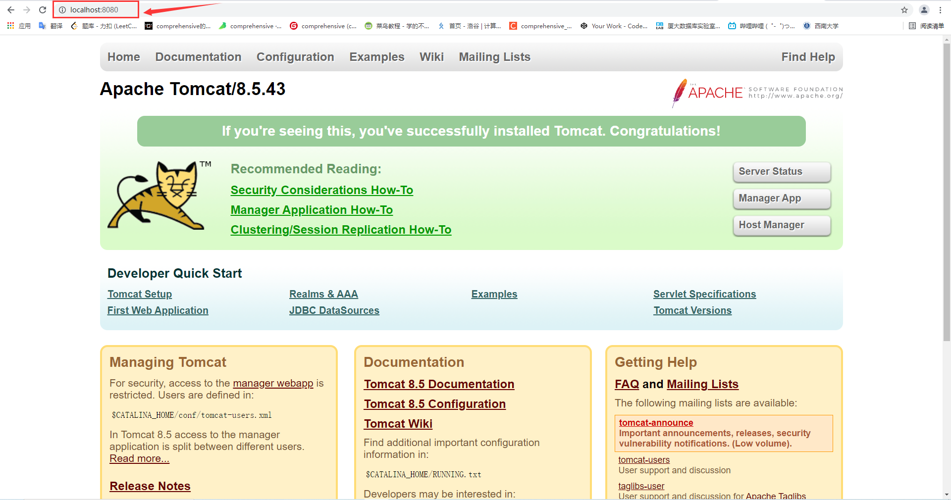Screen dimensions: 951x500
Task: Open the Tomcat 8.5 Documentation link
Action: (x=439, y=384)
